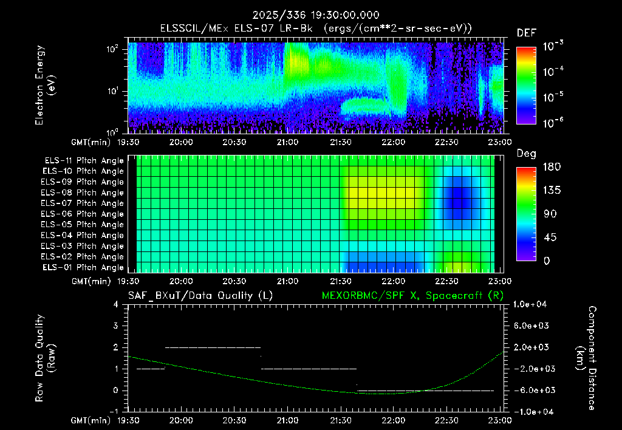Screen dimensions: 622x430
Task: Click the 10² electron energy tick label
Action: click(112, 49)
